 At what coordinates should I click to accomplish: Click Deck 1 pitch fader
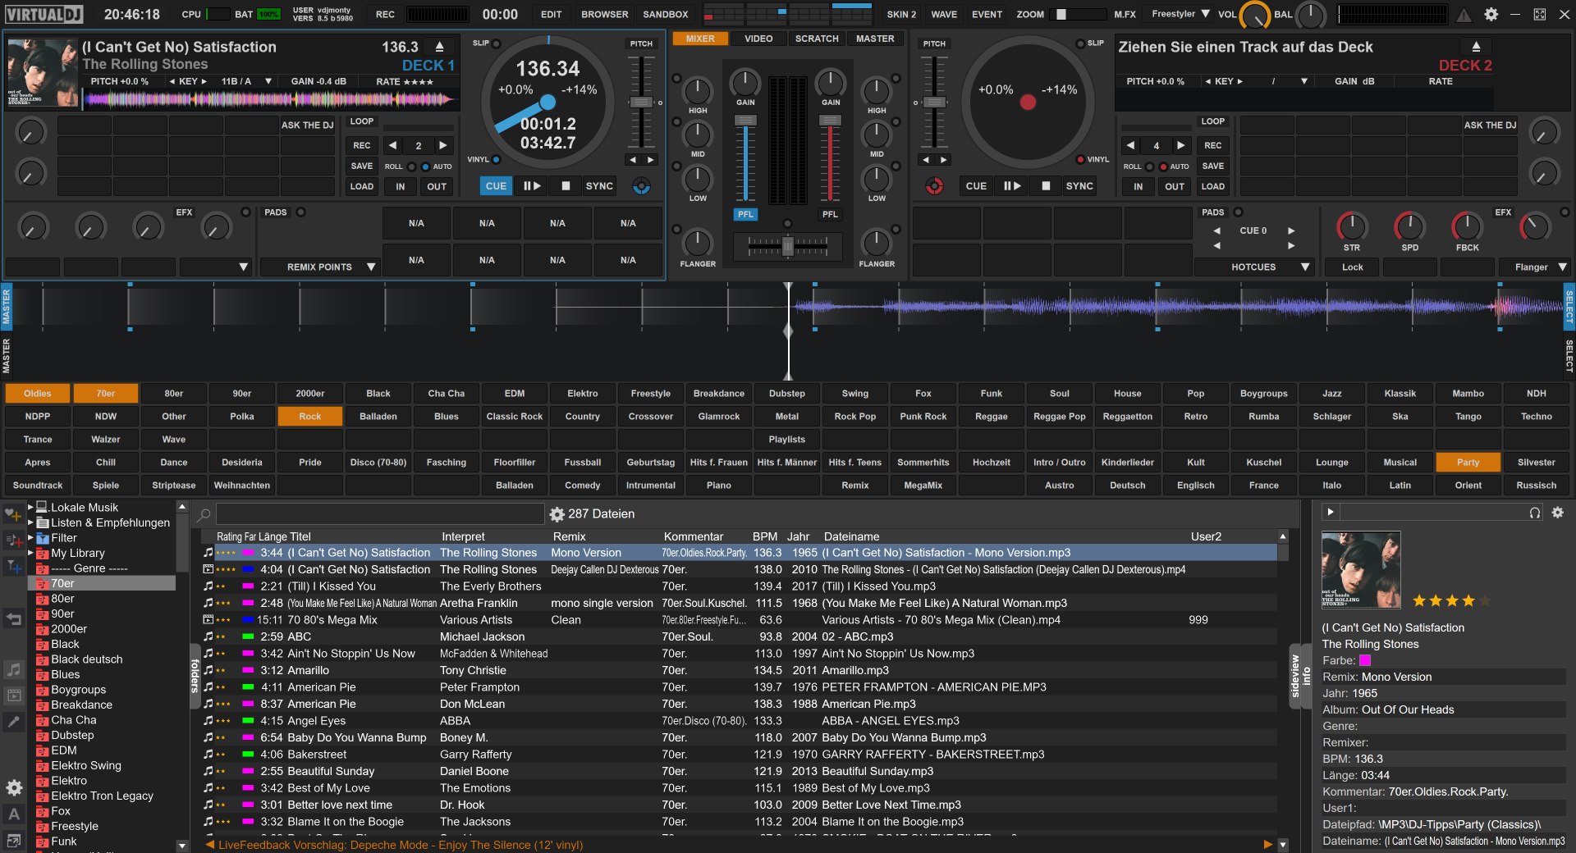coord(640,103)
